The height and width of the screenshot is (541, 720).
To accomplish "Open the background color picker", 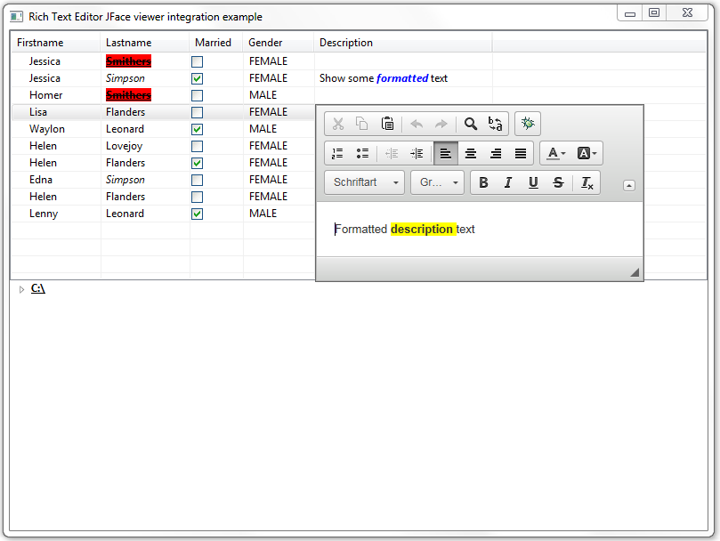I will (x=587, y=153).
